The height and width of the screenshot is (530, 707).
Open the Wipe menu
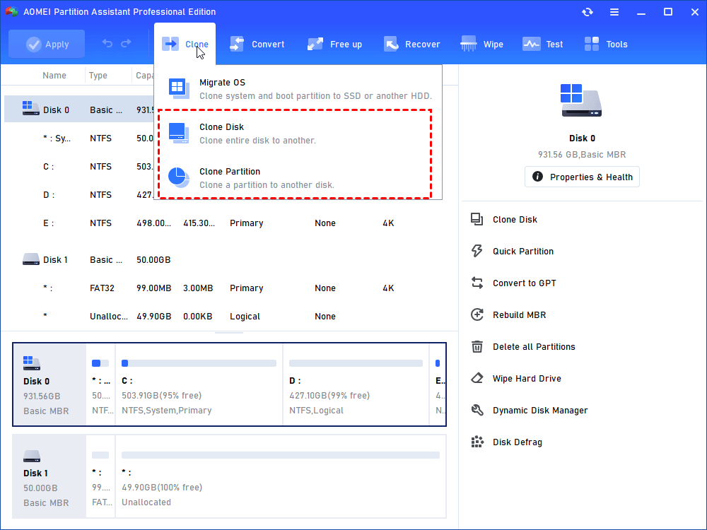tap(481, 44)
